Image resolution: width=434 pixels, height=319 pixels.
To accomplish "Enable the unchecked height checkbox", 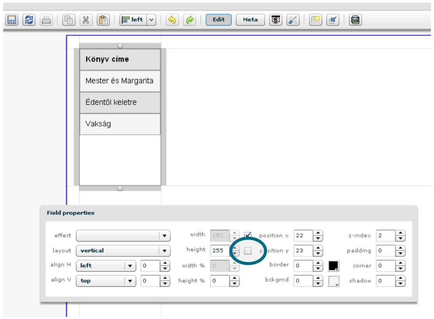I will (x=248, y=251).
